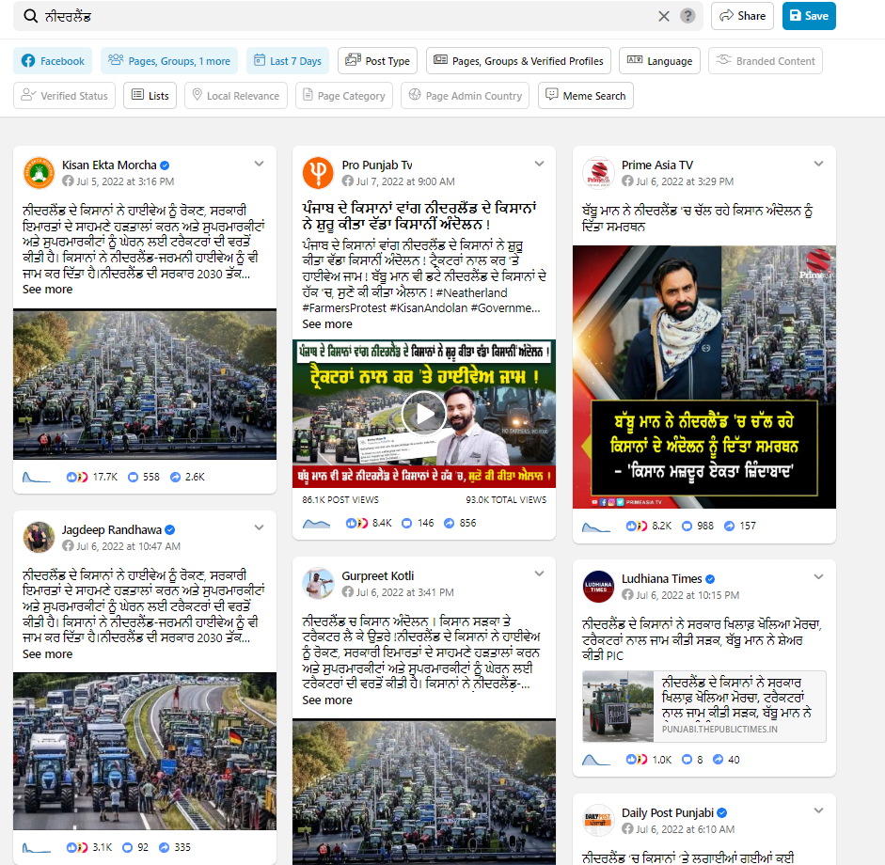The height and width of the screenshot is (865, 885).
Task: Expand Prime Asia TV post options chevron
Action: 818,164
